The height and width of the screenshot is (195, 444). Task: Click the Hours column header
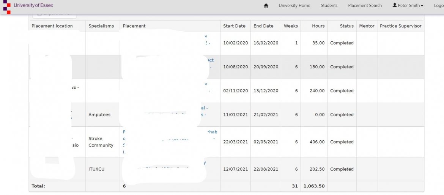tap(318, 26)
